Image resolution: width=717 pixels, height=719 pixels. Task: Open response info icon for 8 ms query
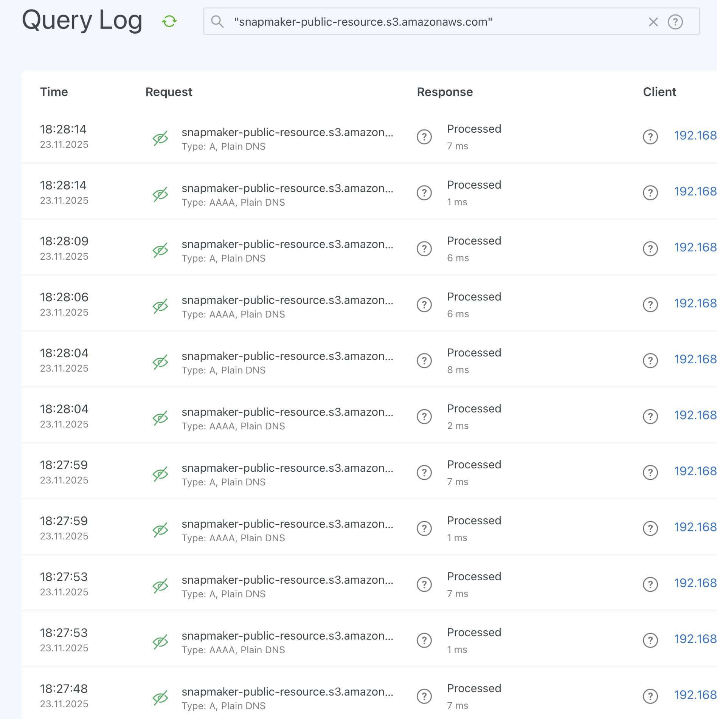(x=424, y=361)
